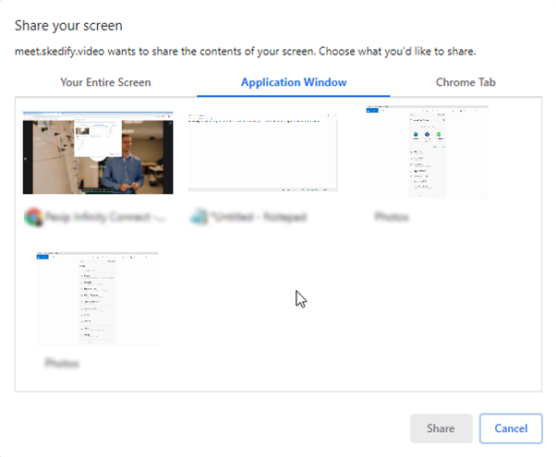Image resolution: width=556 pixels, height=457 pixels.
Task: Select the Pexip Infinity Connect window thumbnail
Action: tap(98, 153)
